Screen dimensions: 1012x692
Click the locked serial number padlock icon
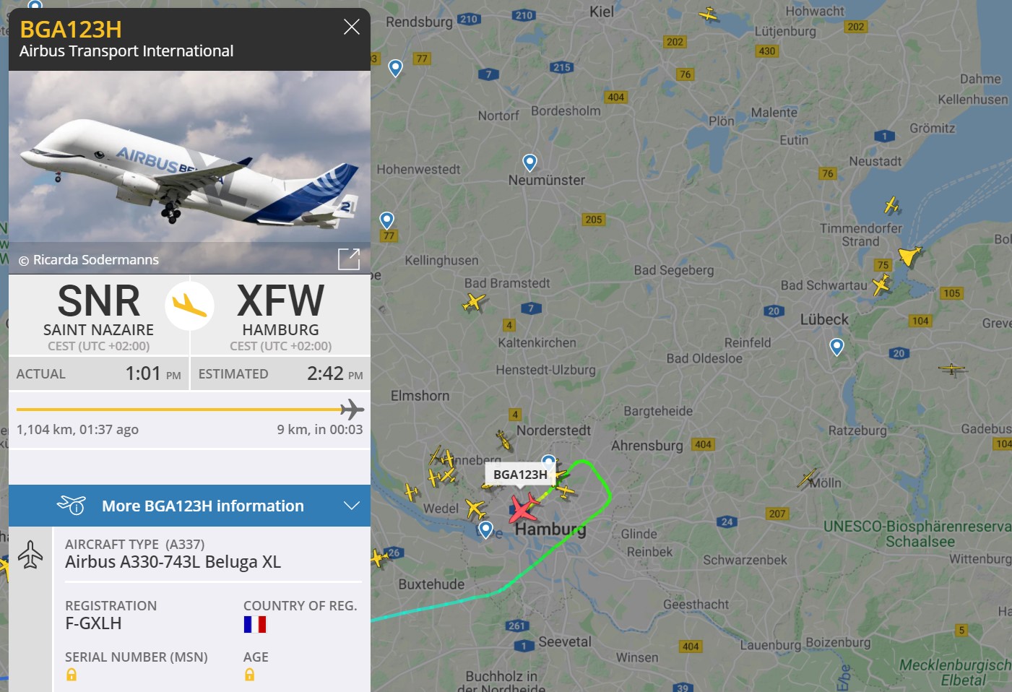[x=72, y=675]
